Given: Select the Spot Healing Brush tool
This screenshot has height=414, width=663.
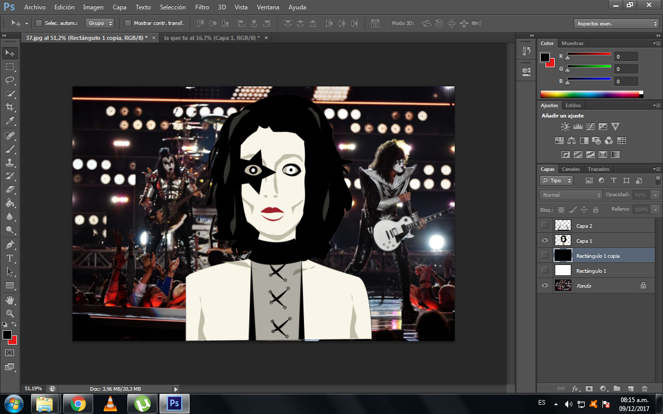Looking at the screenshot, I should pos(10,136).
